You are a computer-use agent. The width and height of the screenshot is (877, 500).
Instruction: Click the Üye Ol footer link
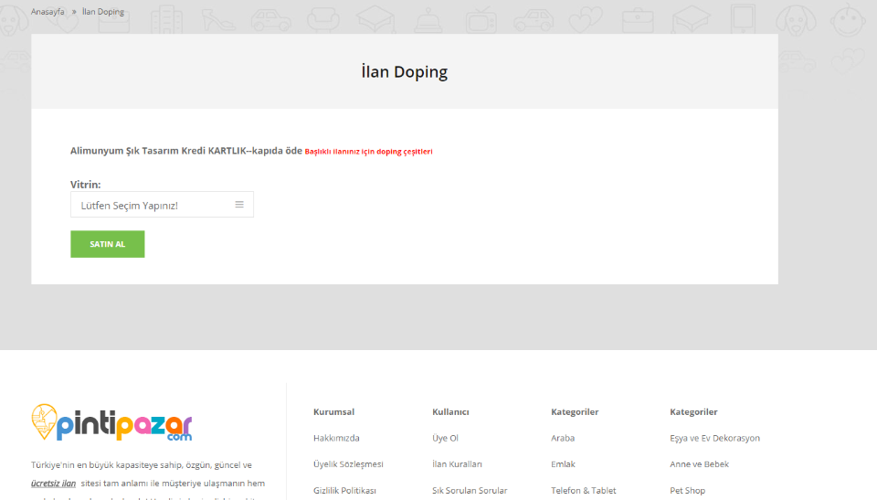point(445,438)
